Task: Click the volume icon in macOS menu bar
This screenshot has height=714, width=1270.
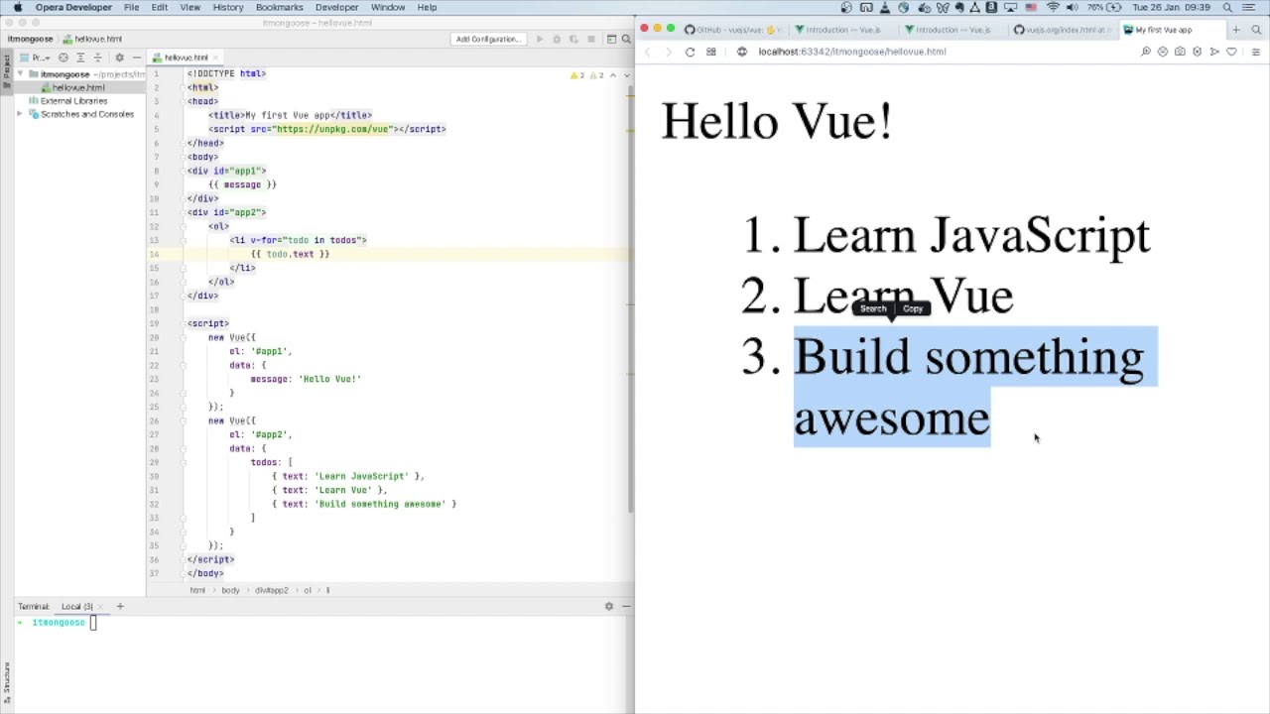Action: (1072, 7)
